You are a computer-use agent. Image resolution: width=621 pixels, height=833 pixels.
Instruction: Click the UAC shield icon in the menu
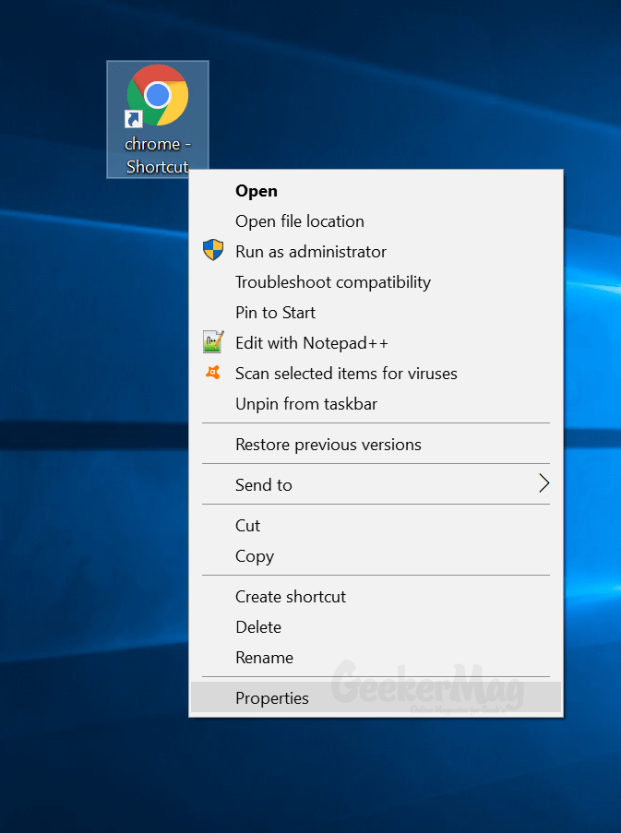click(x=213, y=250)
